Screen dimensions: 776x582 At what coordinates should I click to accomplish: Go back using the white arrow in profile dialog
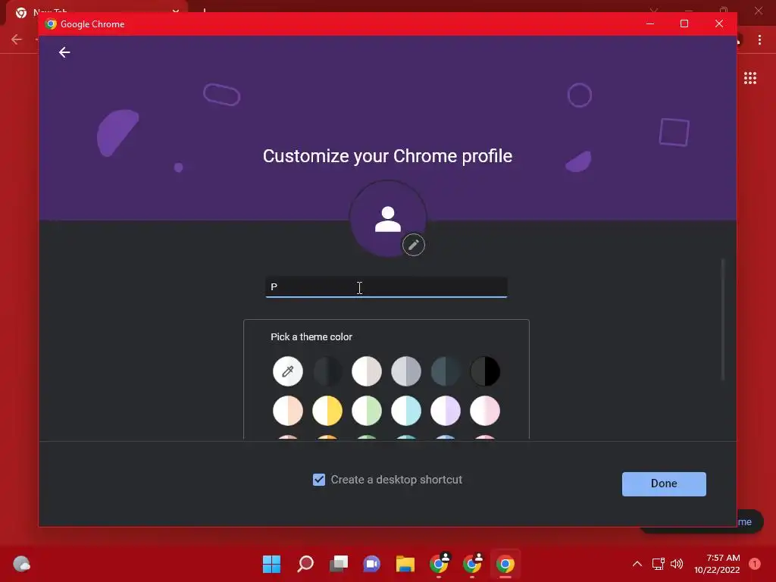click(x=64, y=52)
